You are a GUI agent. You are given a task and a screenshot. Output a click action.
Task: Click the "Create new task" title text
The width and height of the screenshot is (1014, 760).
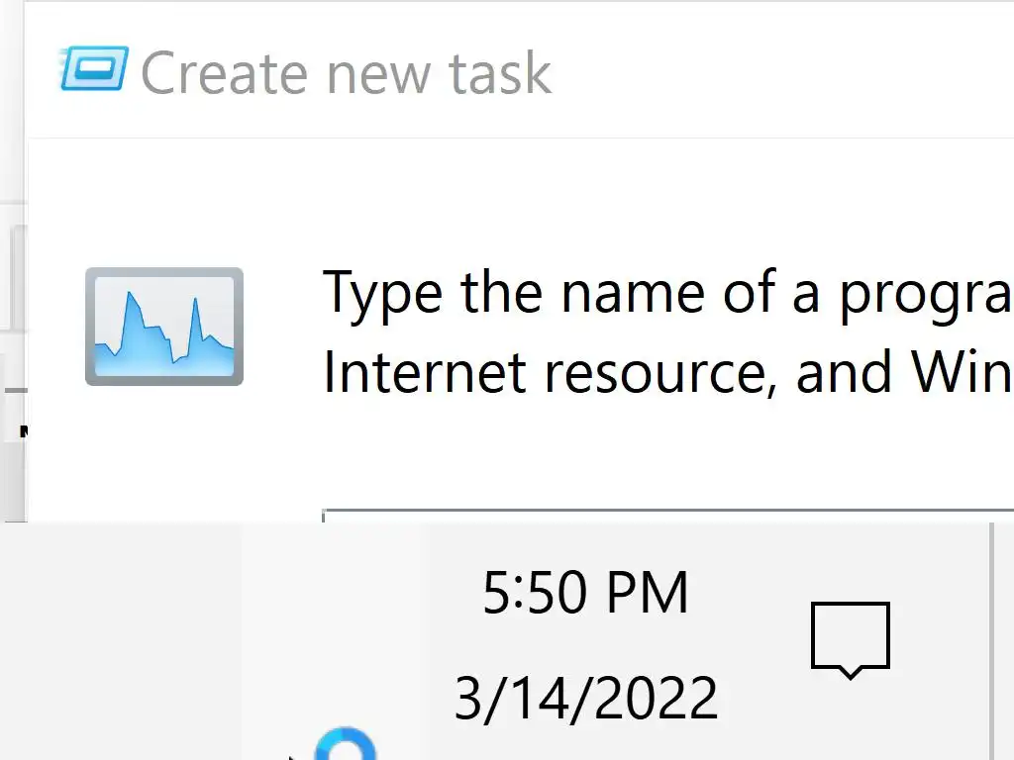pyautogui.click(x=346, y=73)
